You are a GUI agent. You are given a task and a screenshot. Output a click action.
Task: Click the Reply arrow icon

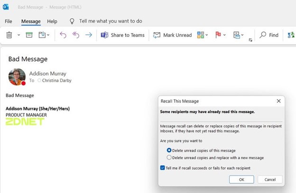pyautogui.click(x=63, y=35)
